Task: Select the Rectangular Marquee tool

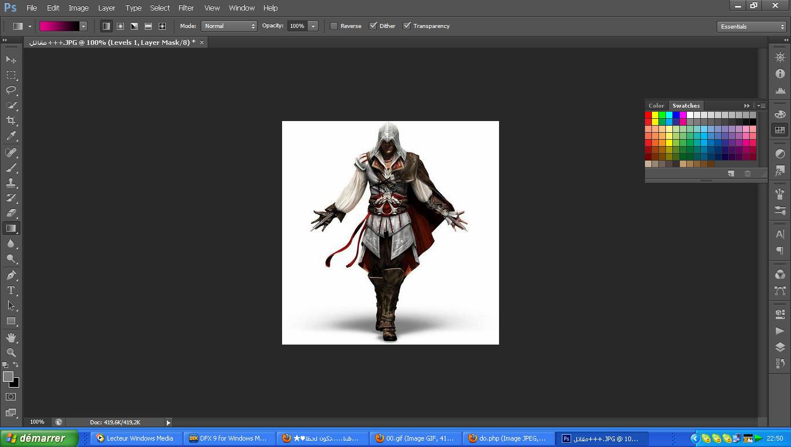Action: click(x=11, y=75)
